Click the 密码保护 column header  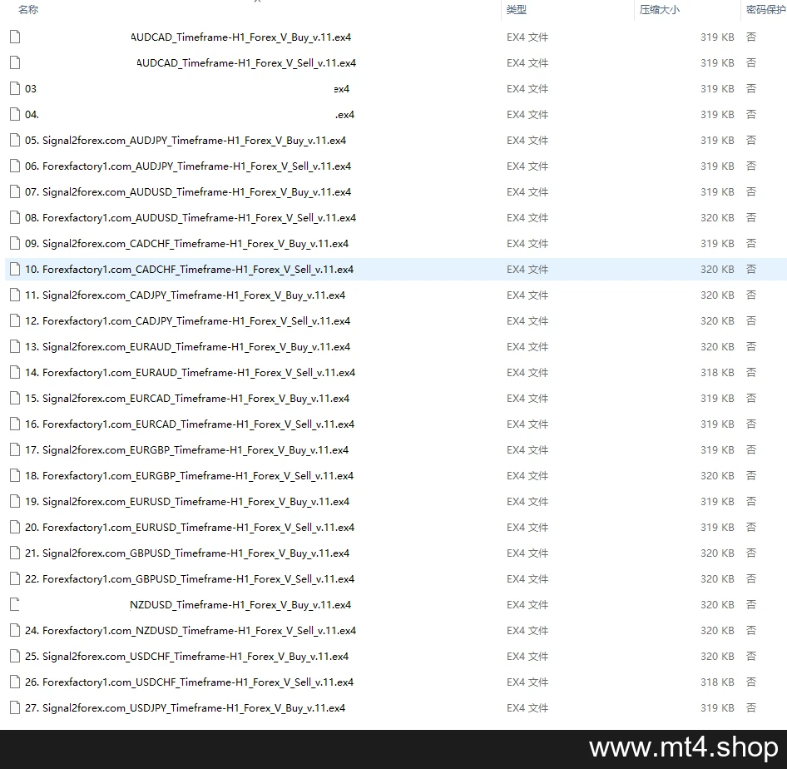(x=766, y=9)
